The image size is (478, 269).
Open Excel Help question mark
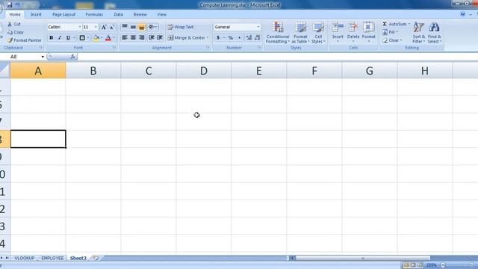point(463,14)
